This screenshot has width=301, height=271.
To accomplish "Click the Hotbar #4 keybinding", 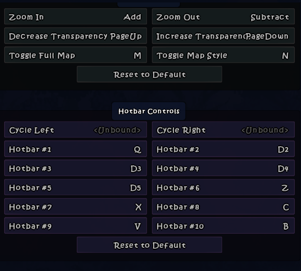I will tap(223, 168).
